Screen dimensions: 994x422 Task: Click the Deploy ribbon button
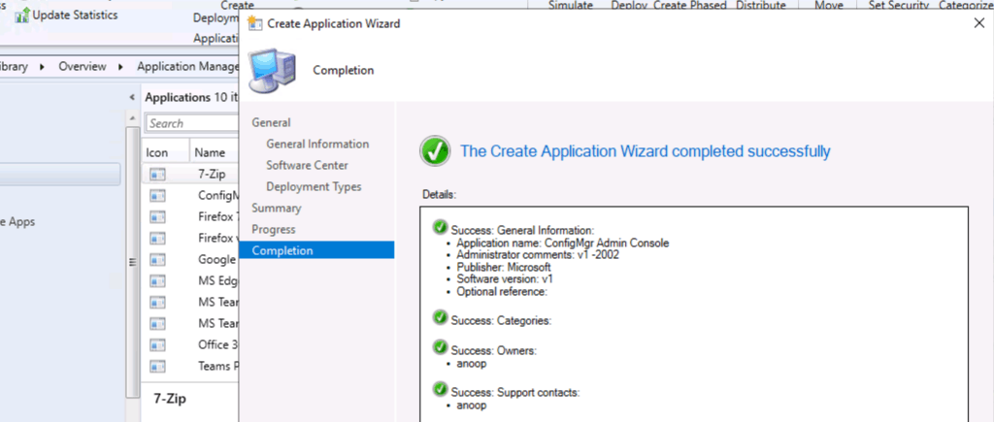coord(629,5)
